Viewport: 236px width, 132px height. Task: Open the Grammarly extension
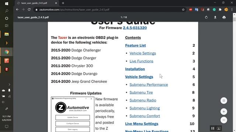point(214,10)
